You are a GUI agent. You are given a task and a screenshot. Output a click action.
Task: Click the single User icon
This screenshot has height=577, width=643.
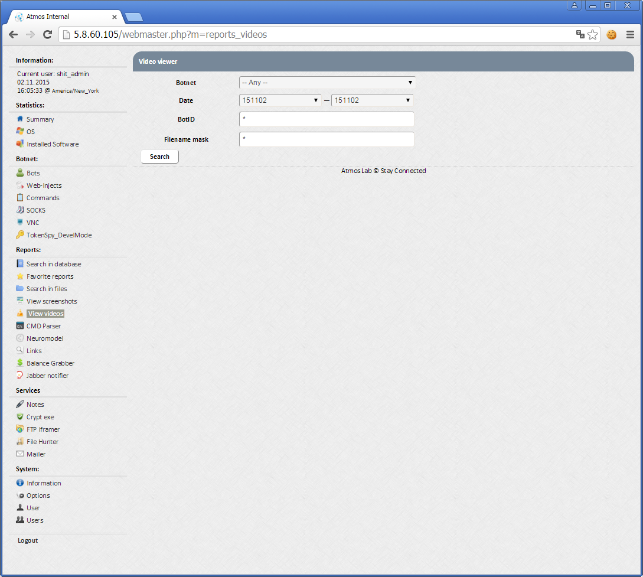[x=19, y=507]
